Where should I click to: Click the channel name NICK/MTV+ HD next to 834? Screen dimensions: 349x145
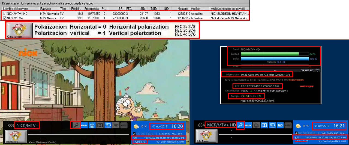click(x=221, y=125)
